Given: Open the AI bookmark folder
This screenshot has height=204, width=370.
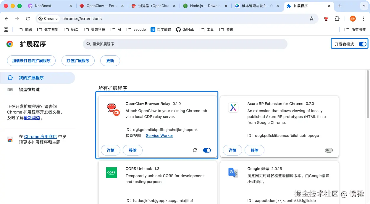Looking at the screenshot, I should 116,30.
